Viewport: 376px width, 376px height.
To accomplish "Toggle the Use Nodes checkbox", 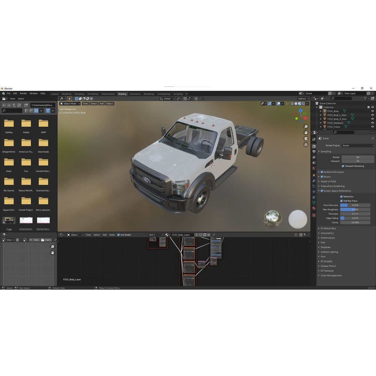I will (118, 235).
